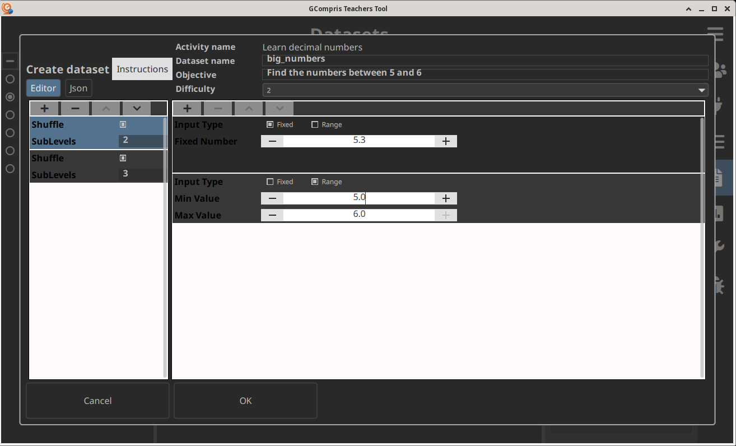
Task: Click the Cancel button
Action: [x=97, y=401]
